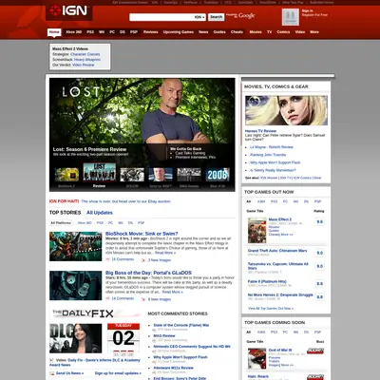This screenshot has width=380, height=380.
Task: Open 'No More Heroes 2: Desperate Struggle' link
Action: tap(280, 294)
